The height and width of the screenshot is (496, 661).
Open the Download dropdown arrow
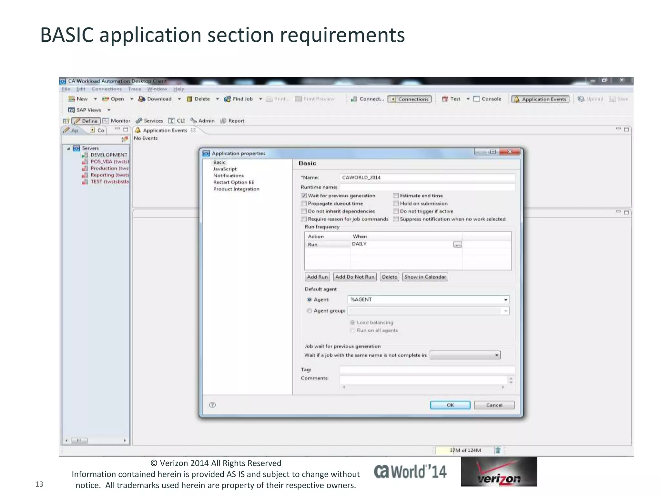click(x=179, y=99)
